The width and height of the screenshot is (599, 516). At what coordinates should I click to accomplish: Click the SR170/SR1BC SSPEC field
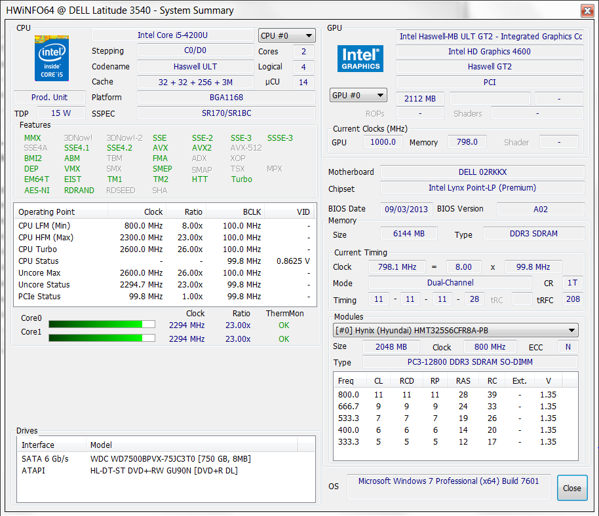coord(226,113)
